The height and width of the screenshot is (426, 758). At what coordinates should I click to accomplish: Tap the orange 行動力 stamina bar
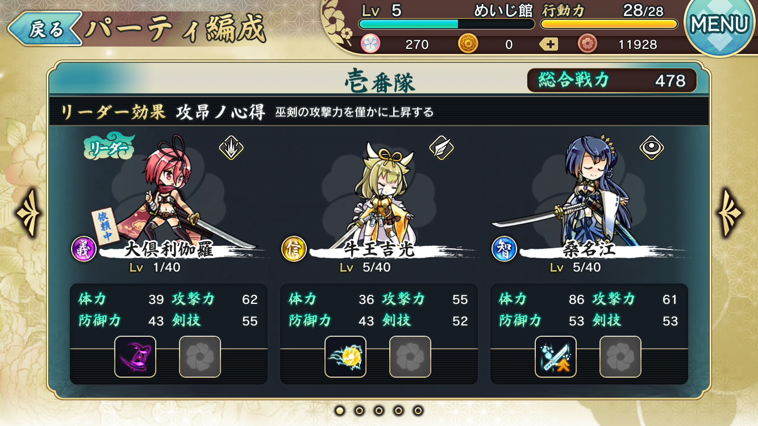click(x=609, y=24)
